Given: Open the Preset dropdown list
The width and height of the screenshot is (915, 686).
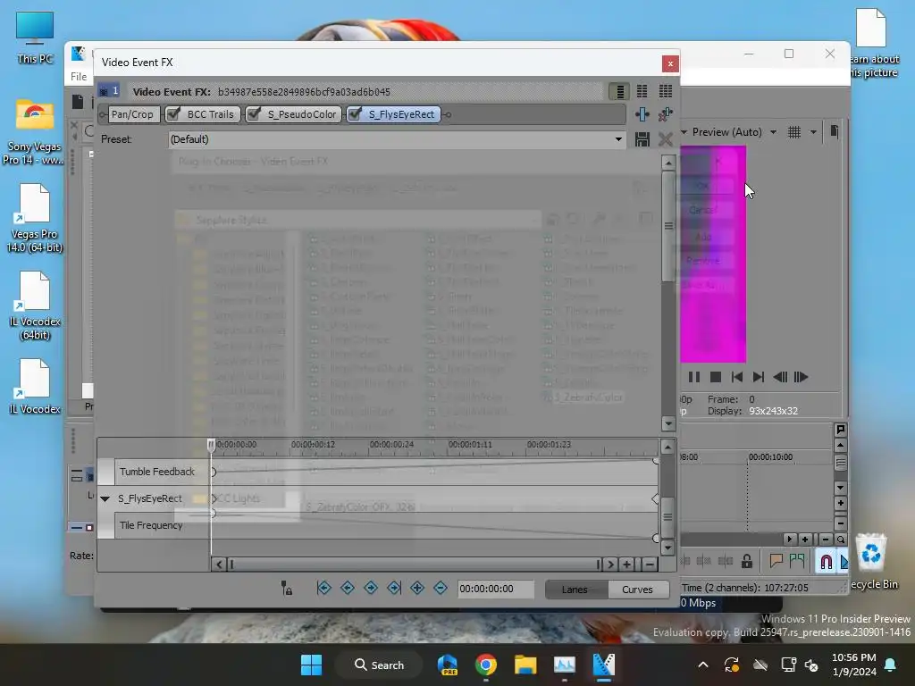Looking at the screenshot, I should click(618, 139).
